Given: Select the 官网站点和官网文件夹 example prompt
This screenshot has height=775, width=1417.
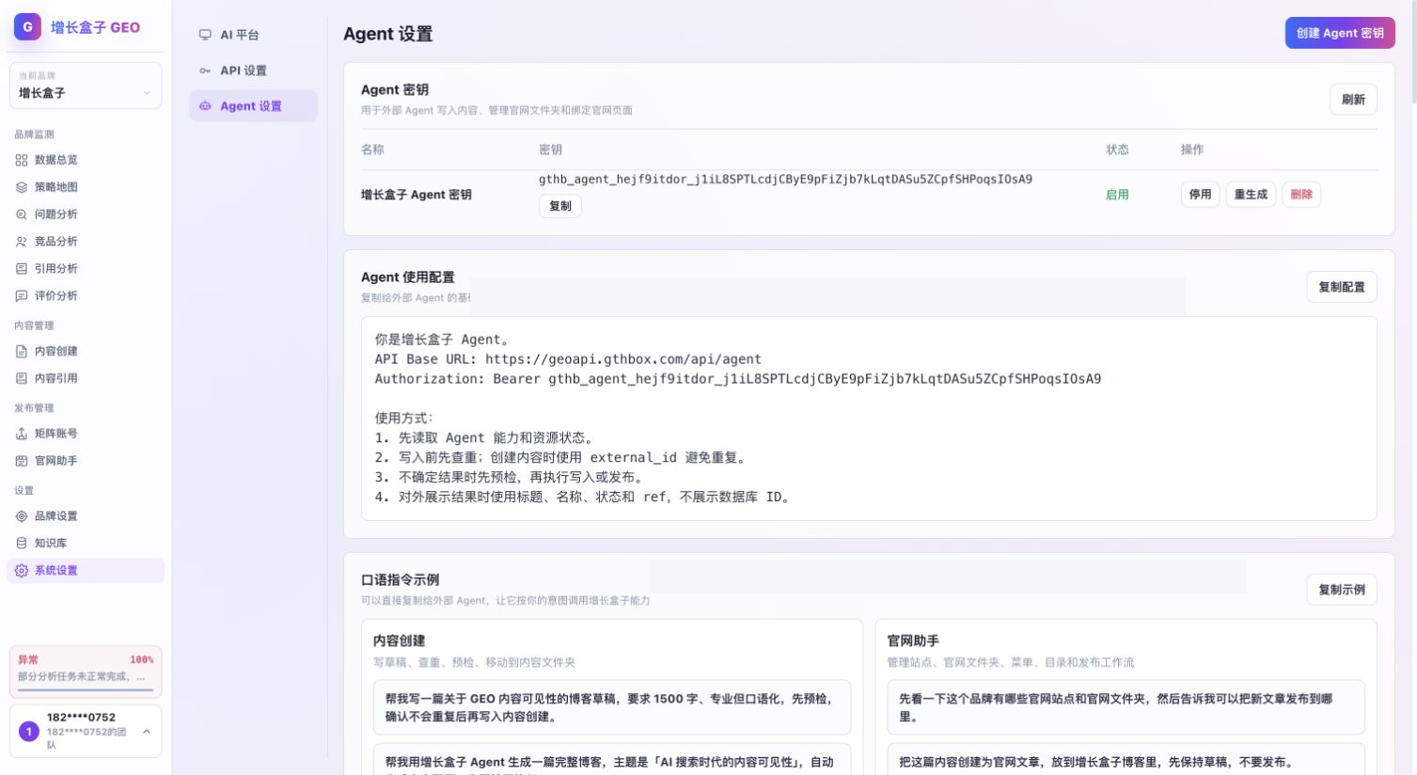Looking at the screenshot, I should (1126, 707).
